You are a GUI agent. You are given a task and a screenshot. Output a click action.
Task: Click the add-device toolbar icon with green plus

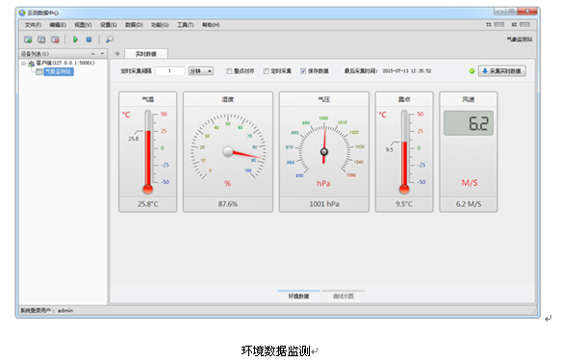coord(28,39)
